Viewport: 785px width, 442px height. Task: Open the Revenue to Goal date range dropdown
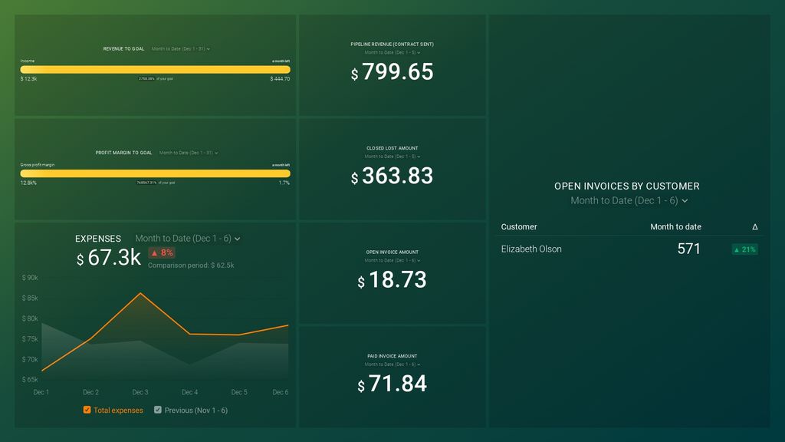coord(181,49)
